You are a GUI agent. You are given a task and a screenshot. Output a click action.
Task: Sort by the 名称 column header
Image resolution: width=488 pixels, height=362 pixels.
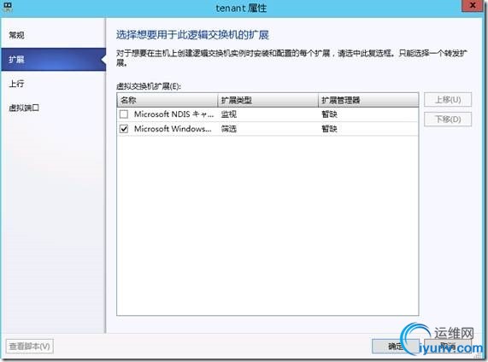(x=168, y=100)
